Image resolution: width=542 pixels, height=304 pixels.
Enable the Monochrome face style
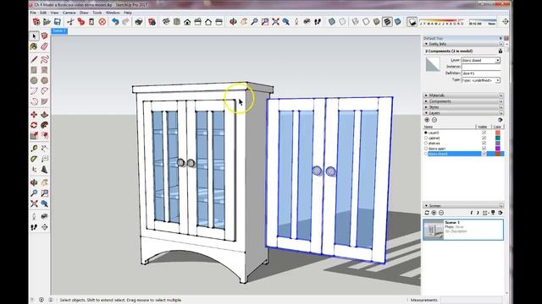point(397,22)
